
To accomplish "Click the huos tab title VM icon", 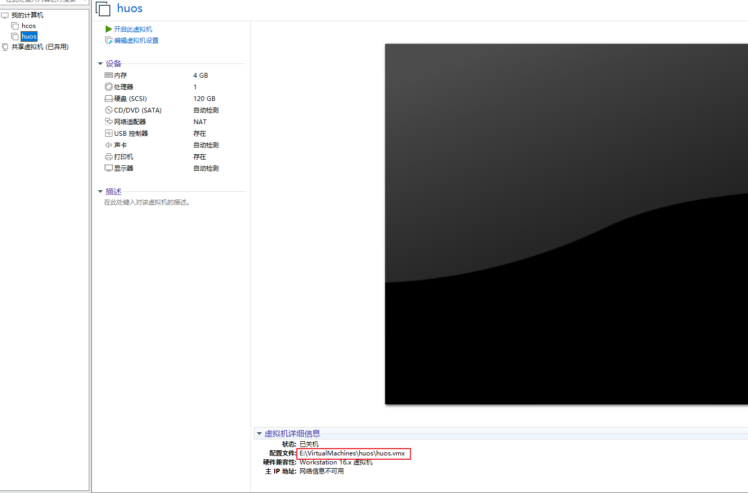I will click(103, 8).
